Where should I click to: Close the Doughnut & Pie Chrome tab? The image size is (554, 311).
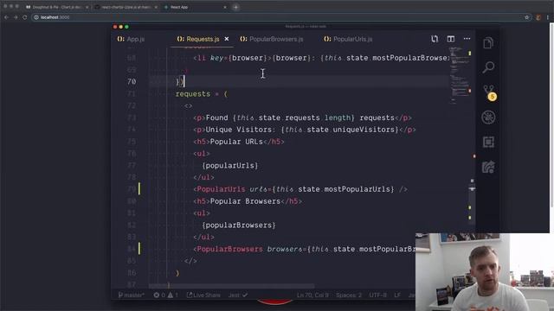[x=87, y=7]
